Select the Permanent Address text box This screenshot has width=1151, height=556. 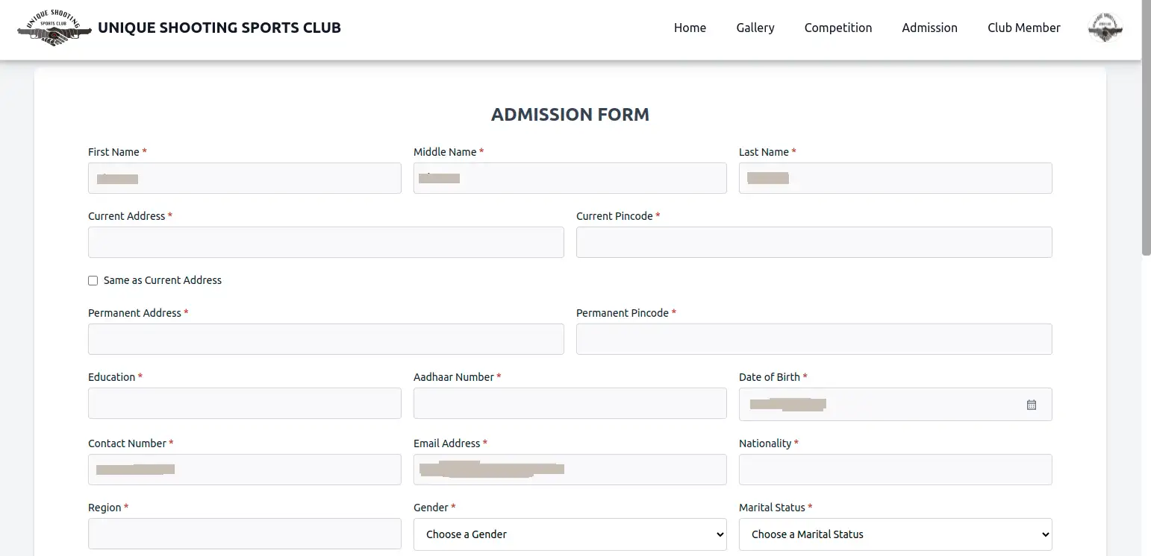(325, 340)
